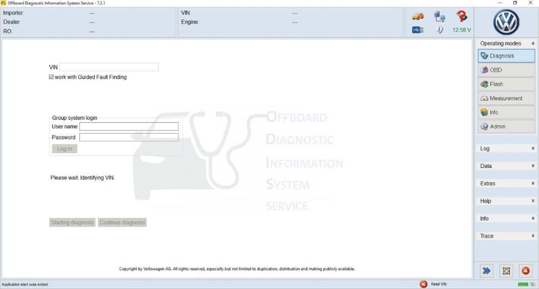
Task: Switch to OBD operating mode
Action: click(x=506, y=70)
